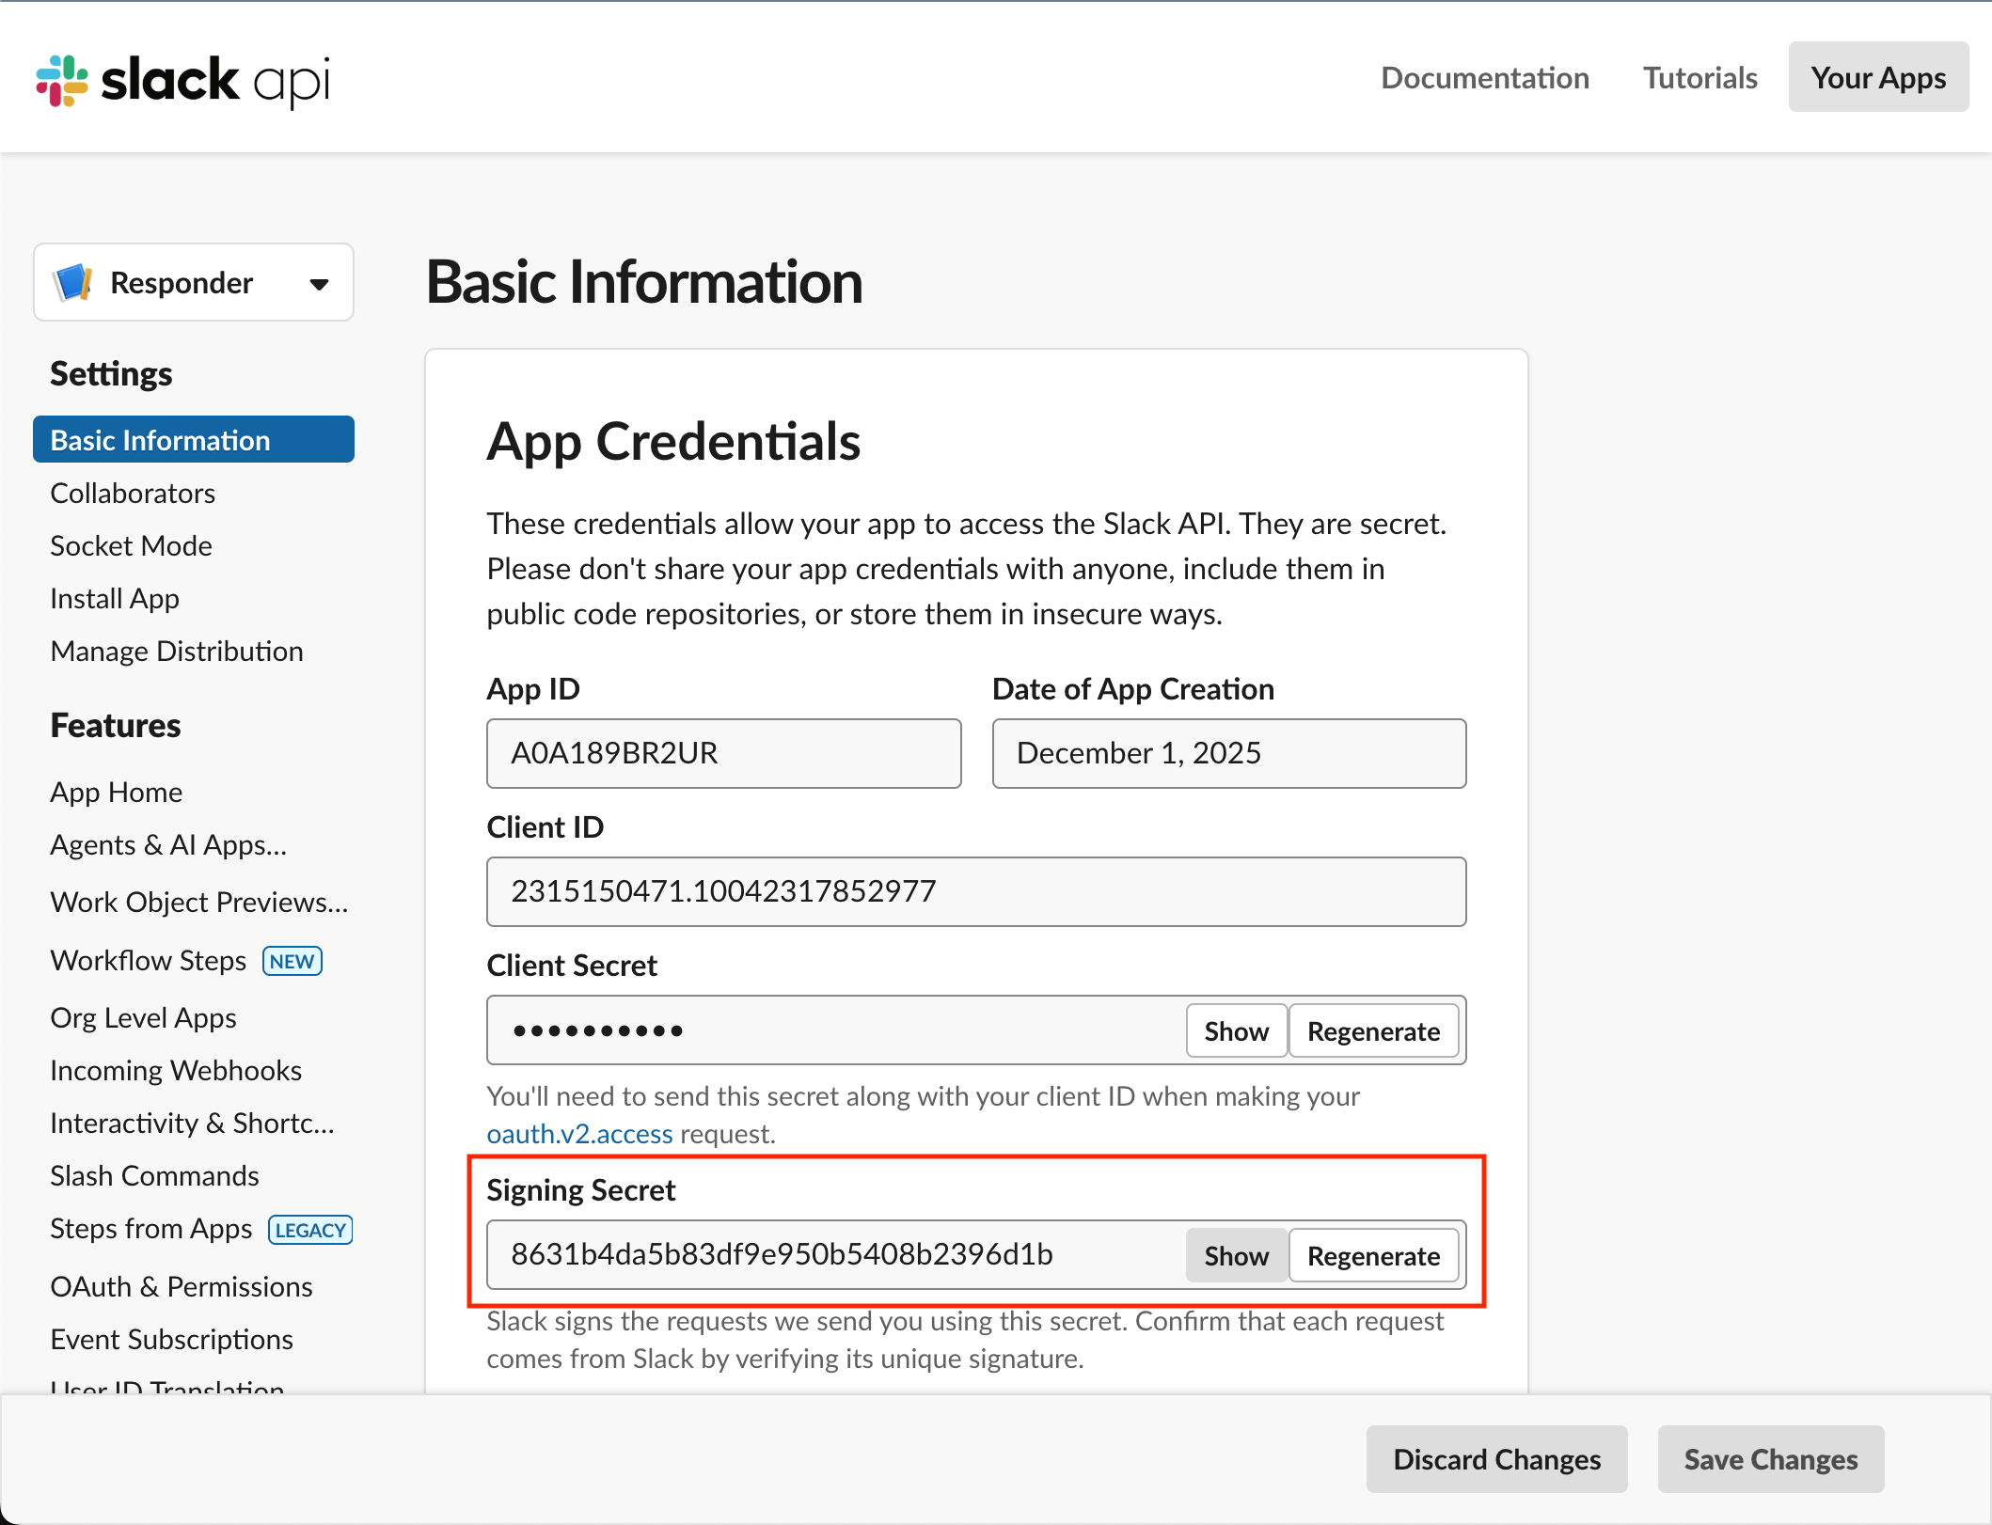
Task: Click the Slack API logo
Action: (x=183, y=81)
